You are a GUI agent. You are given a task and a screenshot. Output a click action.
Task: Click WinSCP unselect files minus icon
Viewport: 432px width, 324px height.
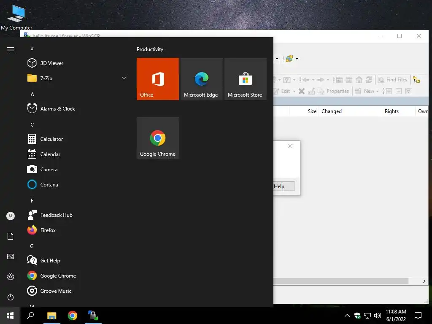pos(398,91)
